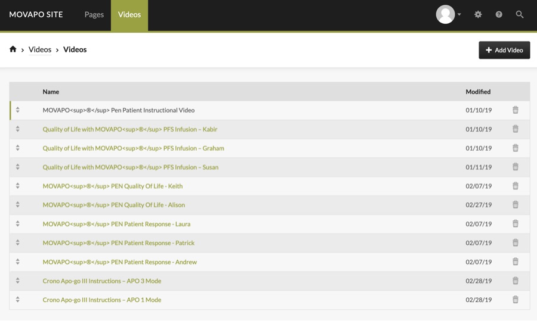Delete the Pen Patient Instructional Video
The width and height of the screenshot is (537, 321).
point(516,110)
